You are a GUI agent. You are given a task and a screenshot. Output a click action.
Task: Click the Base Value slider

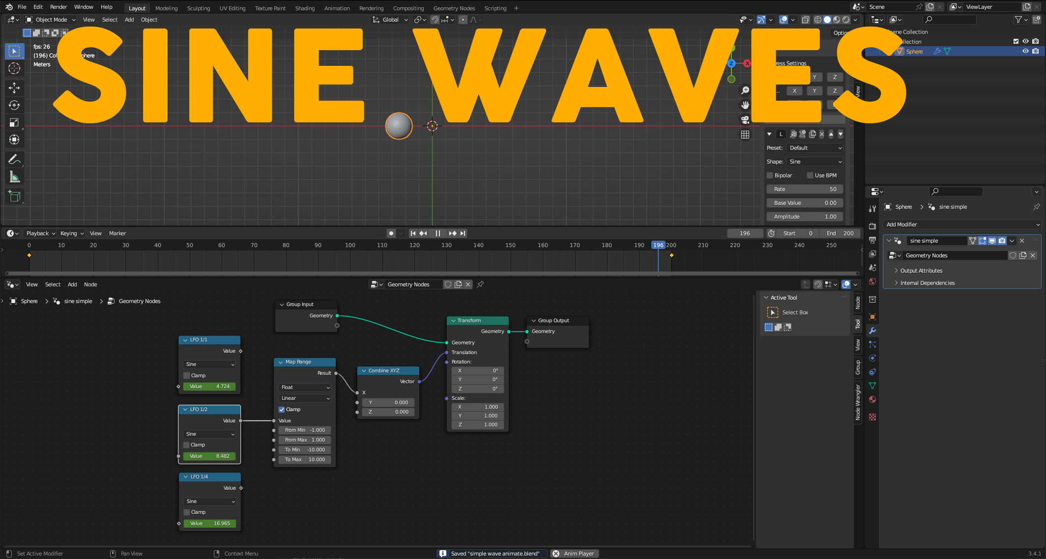point(805,203)
